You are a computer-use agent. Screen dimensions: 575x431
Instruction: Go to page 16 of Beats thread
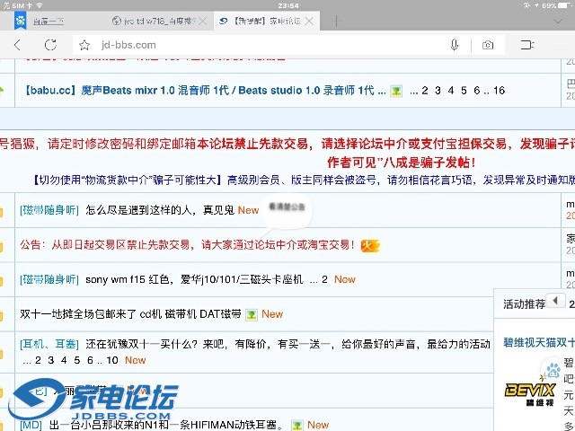coord(499,91)
